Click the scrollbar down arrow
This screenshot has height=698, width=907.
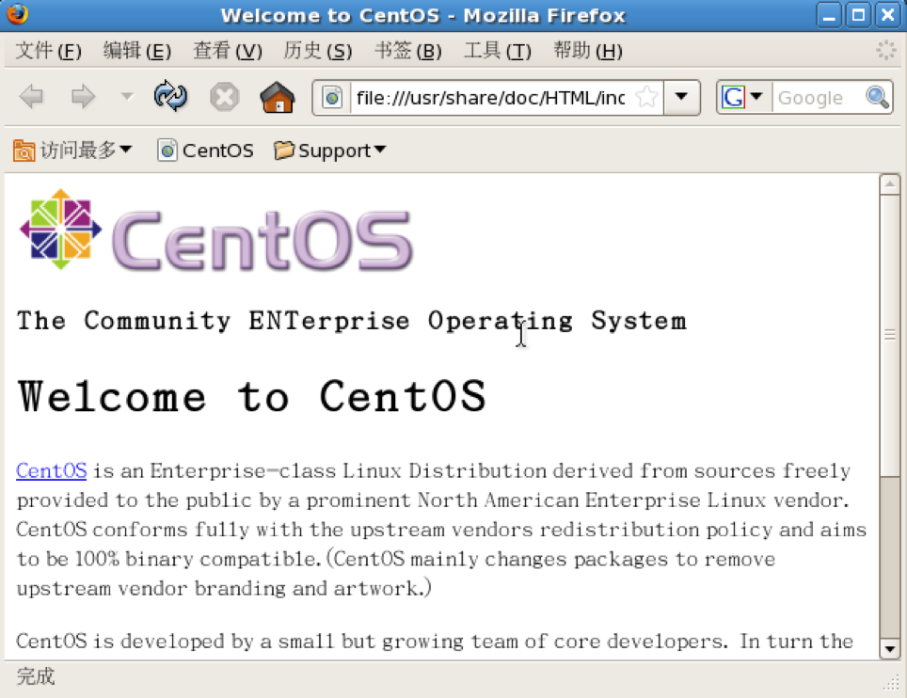(x=890, y=649)
